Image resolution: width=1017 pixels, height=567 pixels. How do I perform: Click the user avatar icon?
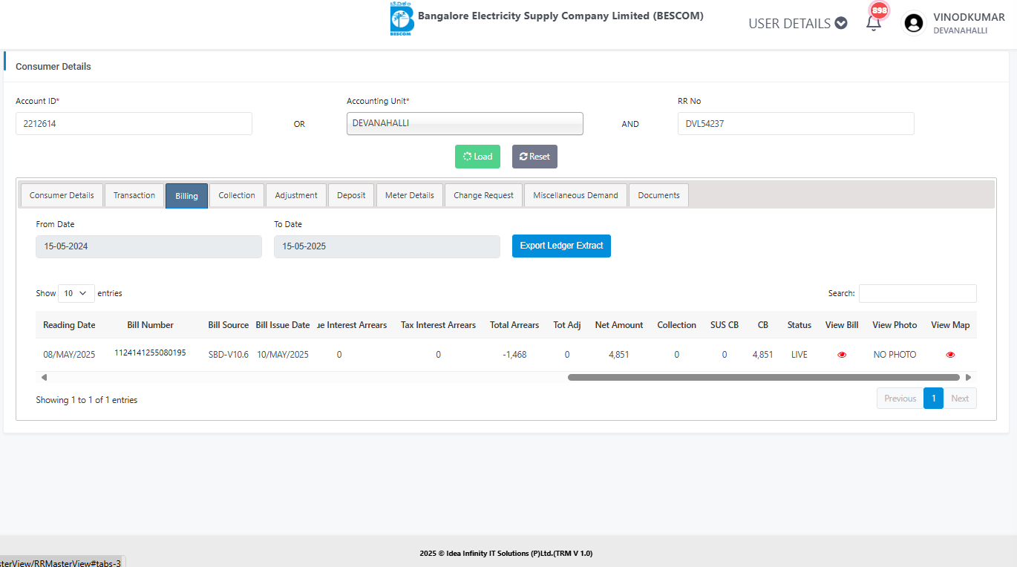(x=914, y=23)
